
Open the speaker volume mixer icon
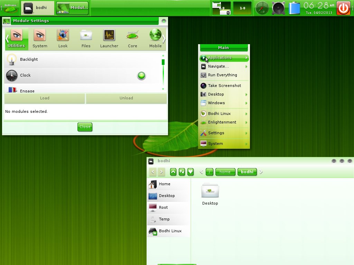tap(278, 8)
